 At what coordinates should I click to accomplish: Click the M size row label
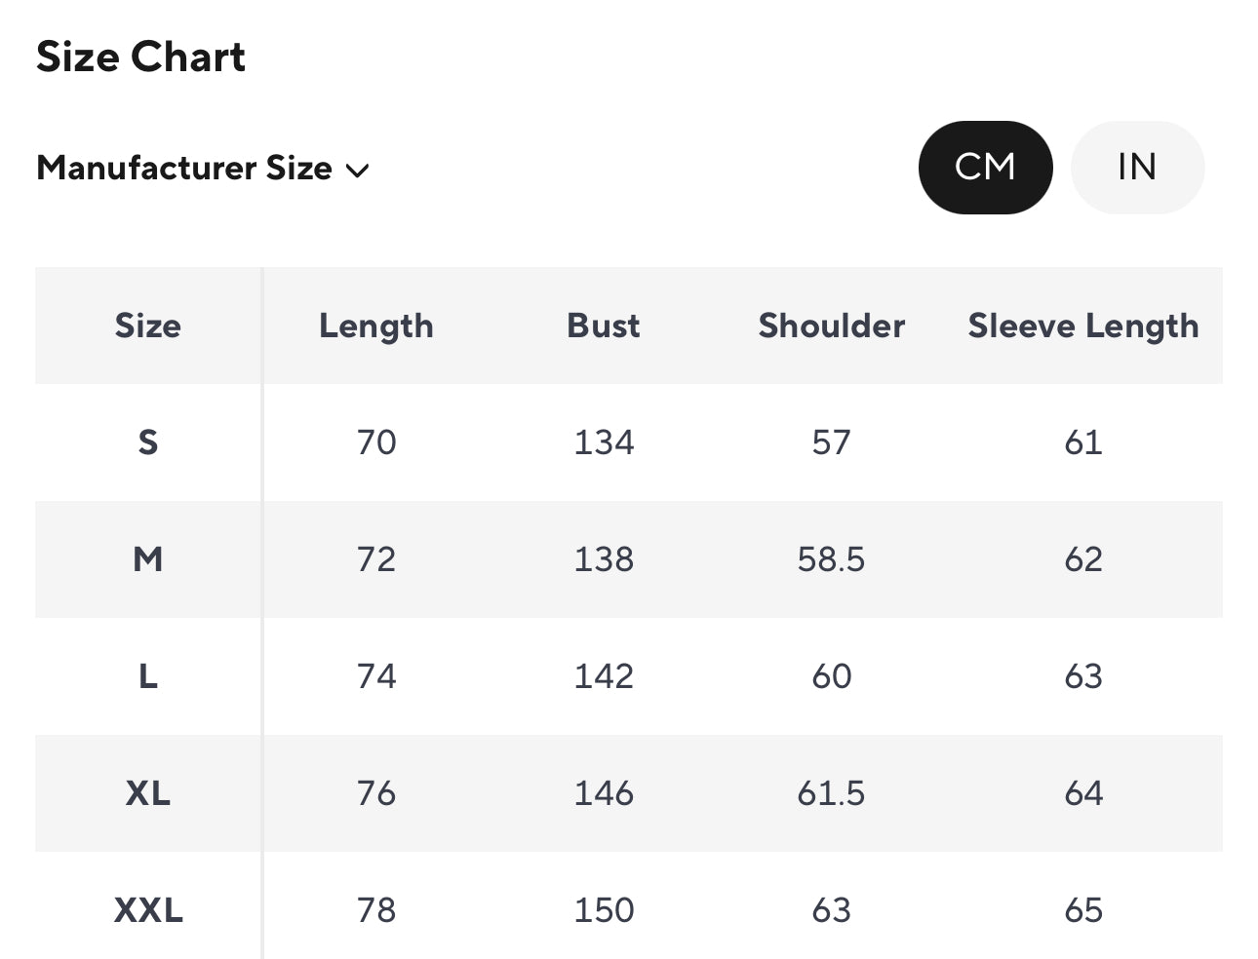(147, 559)
